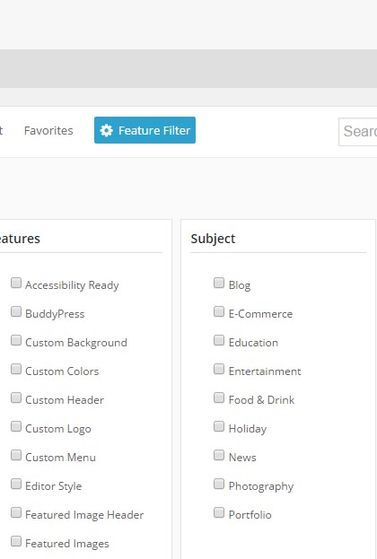Screen dimensions: 377x559
Task: Select the Custom Colors checkbox
Action: 16,369
